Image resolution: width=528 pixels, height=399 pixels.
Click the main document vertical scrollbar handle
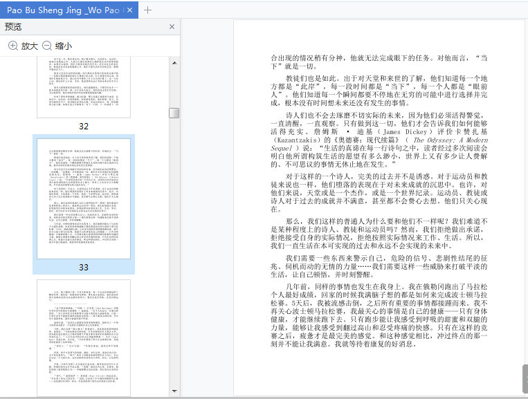coord(525,378)
